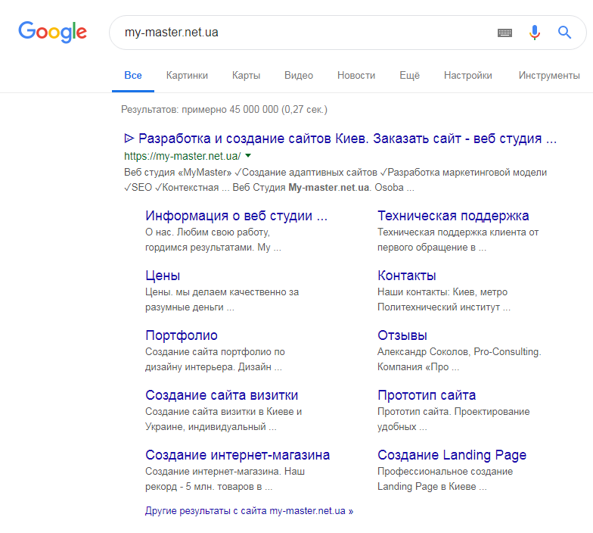Open the on-screen keyboard icon

click(505, 33)
